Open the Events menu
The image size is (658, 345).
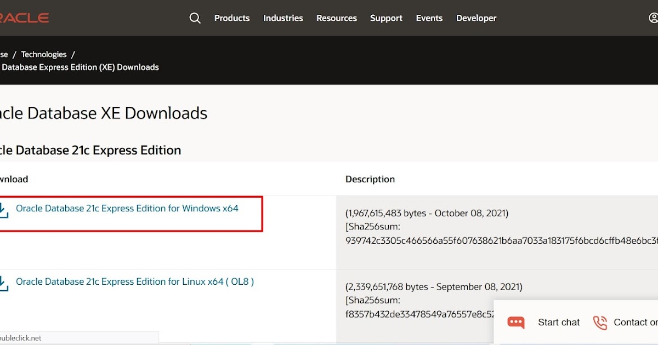coord(429,18)
